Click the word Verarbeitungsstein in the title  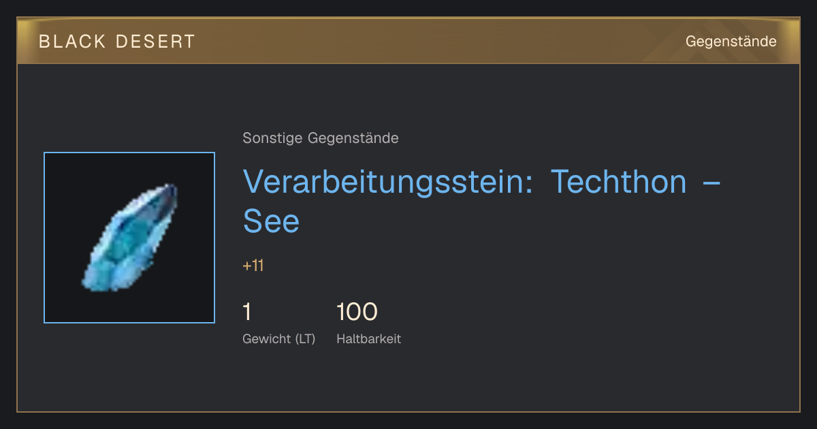[x=388, y=182]
